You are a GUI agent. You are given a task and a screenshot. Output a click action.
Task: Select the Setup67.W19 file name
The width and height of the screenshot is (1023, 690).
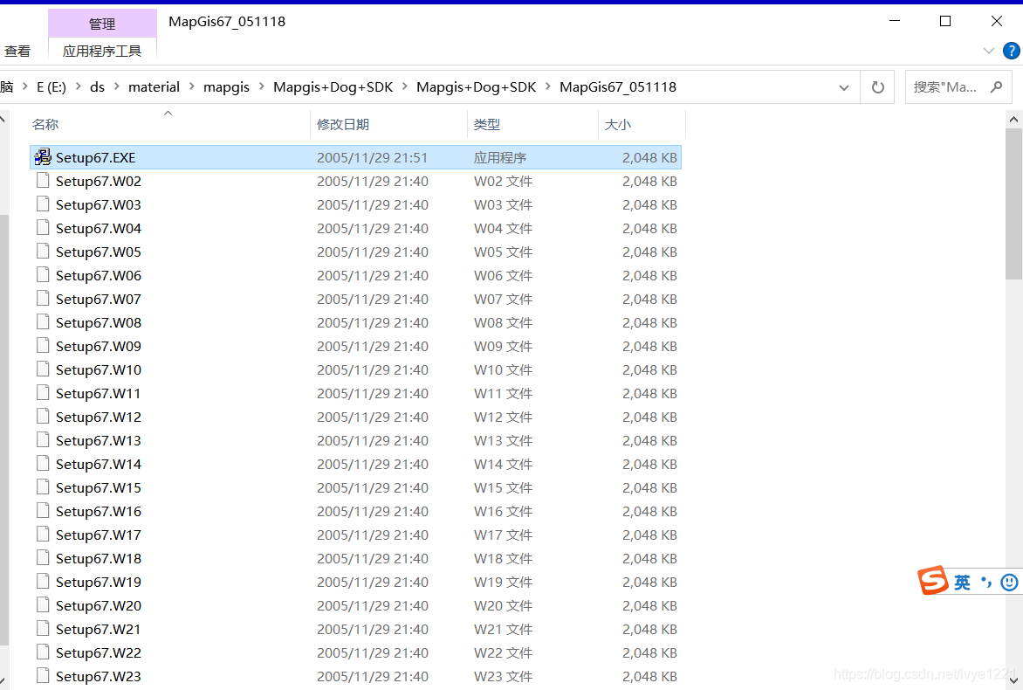tap(99, 582)
